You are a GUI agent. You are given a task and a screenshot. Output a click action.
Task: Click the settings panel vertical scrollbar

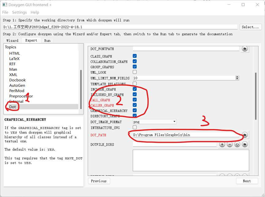[256, 96]
